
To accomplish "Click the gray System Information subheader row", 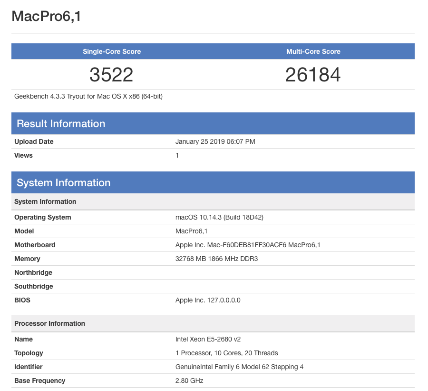I will [213, 201].
